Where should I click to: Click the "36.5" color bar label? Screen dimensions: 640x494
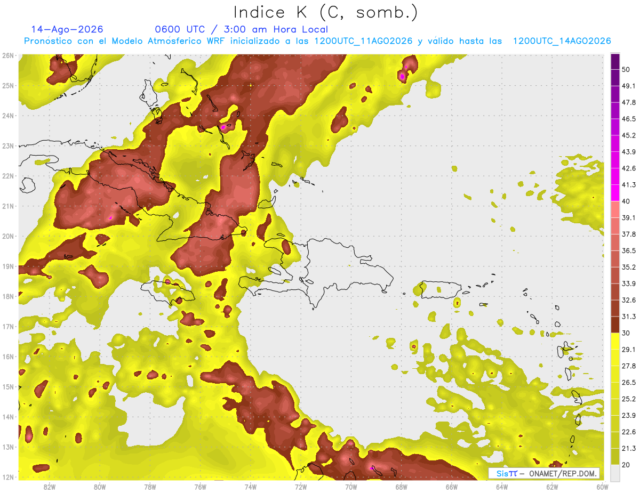(x=628, y=250)
